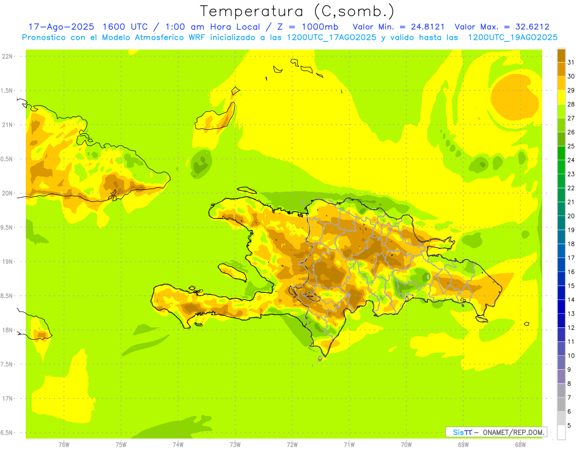584x451 pixels.
Task: Click the "17N" latitude label
Action: point(7,398)
